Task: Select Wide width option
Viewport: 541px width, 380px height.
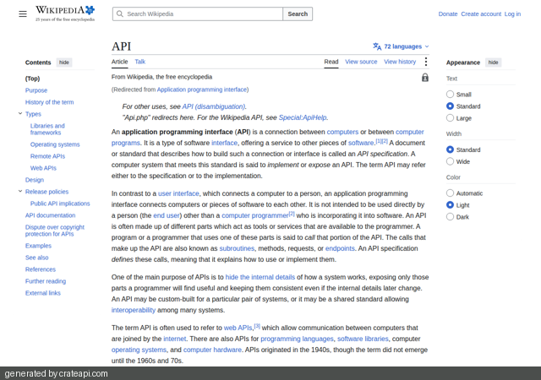Action: coord(450,161)
